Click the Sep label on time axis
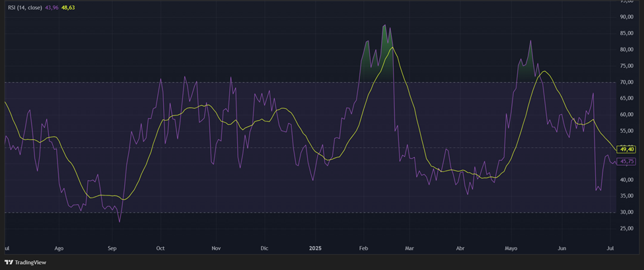This screenshot has width=644, height=270. pyautogui.click(x=112, y=249)
